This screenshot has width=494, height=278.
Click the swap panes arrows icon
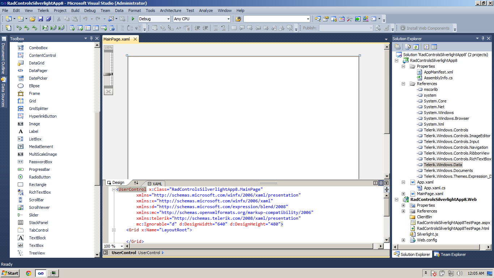[136, 183]
